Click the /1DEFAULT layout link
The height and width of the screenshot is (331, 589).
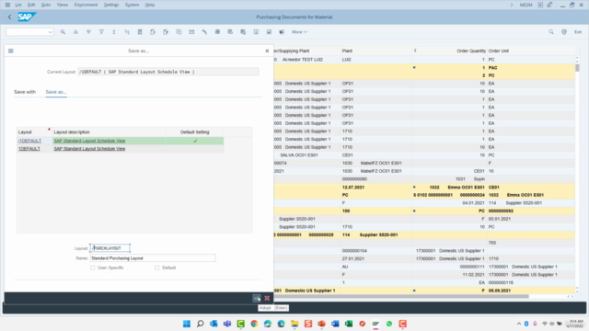tap(29, 141)
